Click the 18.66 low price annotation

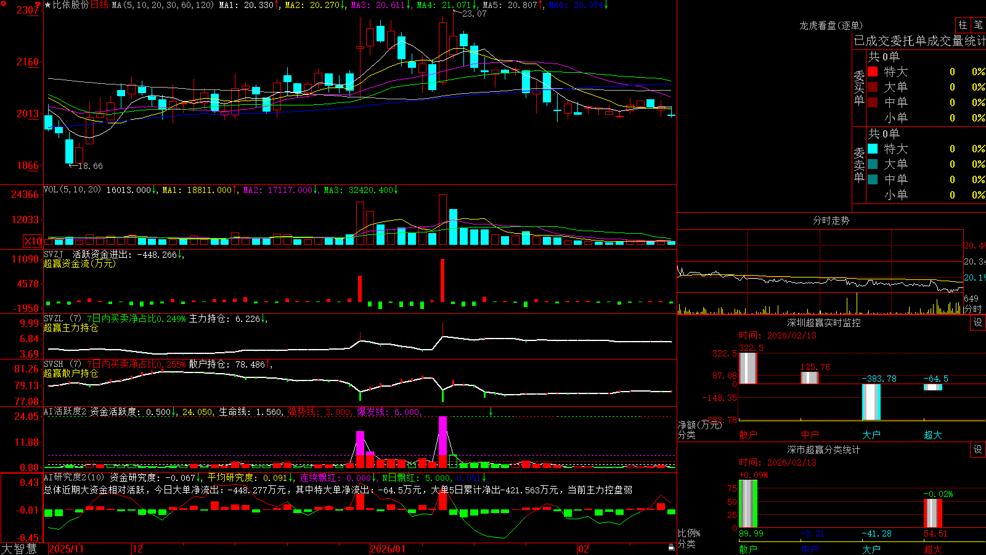tap(90, 166)
